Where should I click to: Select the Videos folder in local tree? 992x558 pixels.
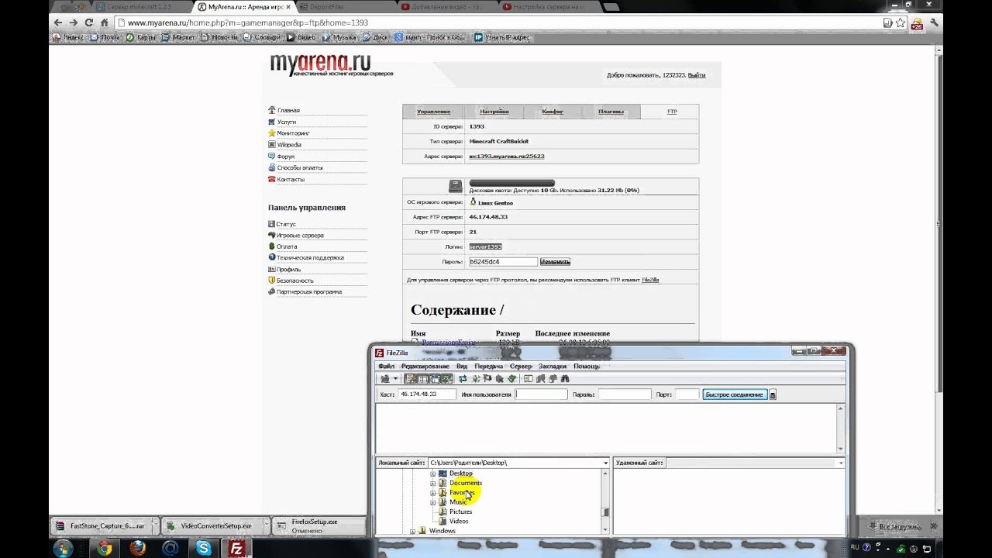coord(459,521)
